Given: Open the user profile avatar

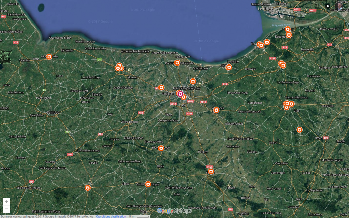Looking at the screenshot, I should (x=339, y=6).
